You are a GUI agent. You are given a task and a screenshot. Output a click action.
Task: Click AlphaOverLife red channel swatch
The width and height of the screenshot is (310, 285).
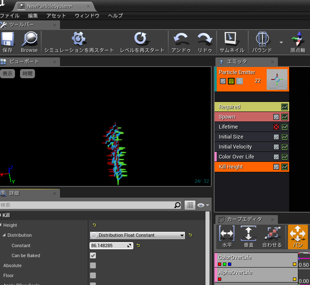[x=220, y=279]
